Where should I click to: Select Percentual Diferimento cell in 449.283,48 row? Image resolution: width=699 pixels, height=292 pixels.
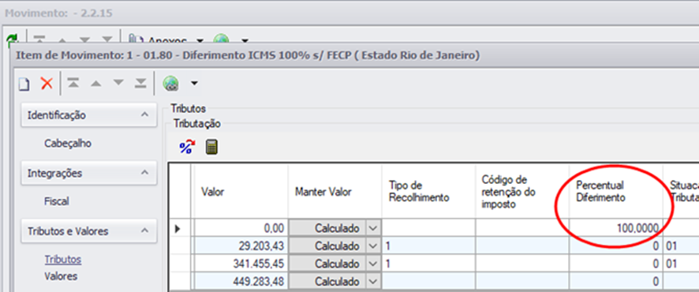coord(615,282)
